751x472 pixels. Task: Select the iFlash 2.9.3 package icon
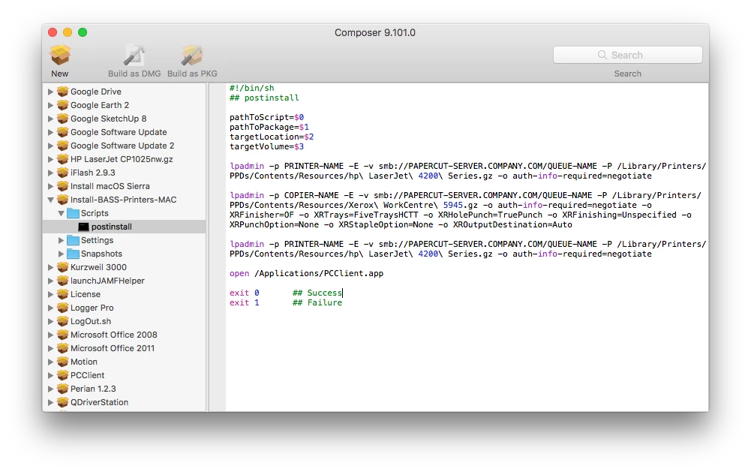click(63, 173)
